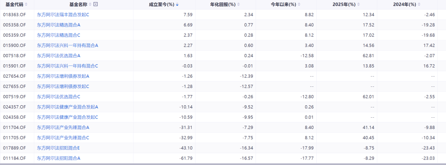
Task: Click the 基金名称 column header label
Action: point(78,5)
